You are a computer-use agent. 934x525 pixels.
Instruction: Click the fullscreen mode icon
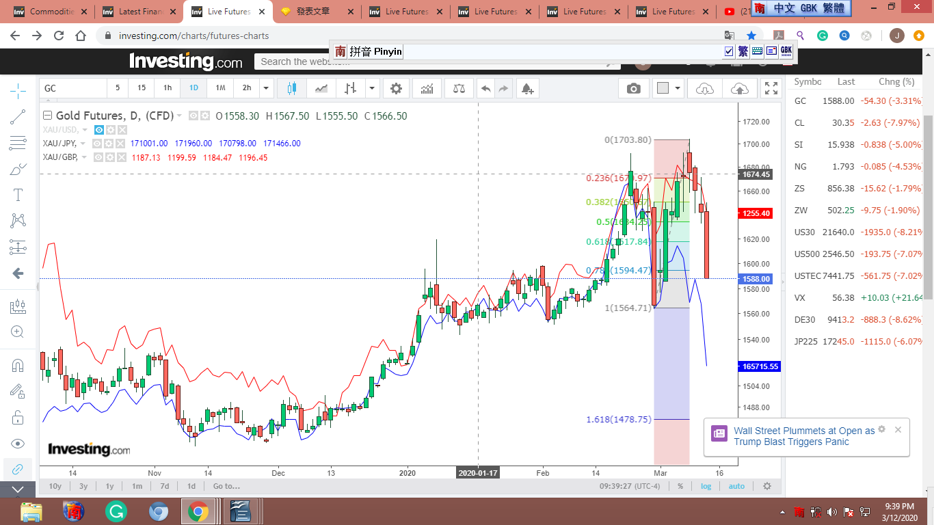[x=771, y=88]
